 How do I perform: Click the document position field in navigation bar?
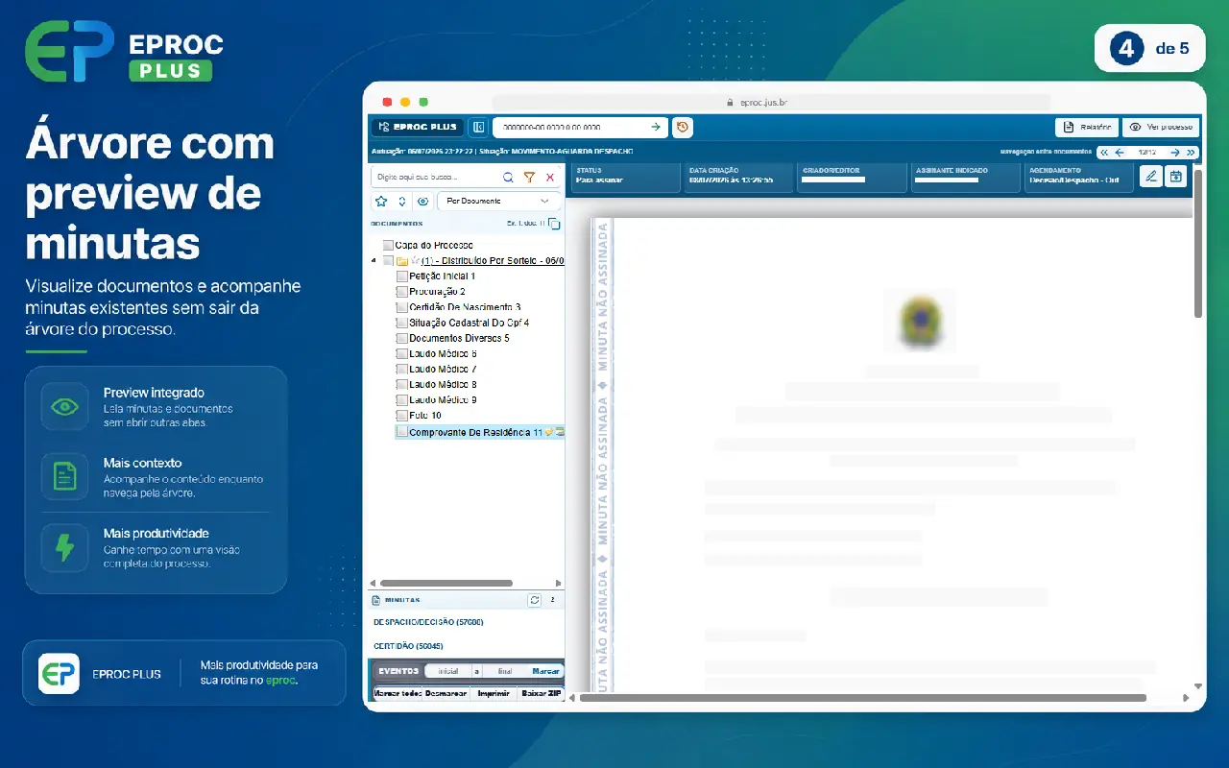pyautogui.click(x=1146, y=153)
